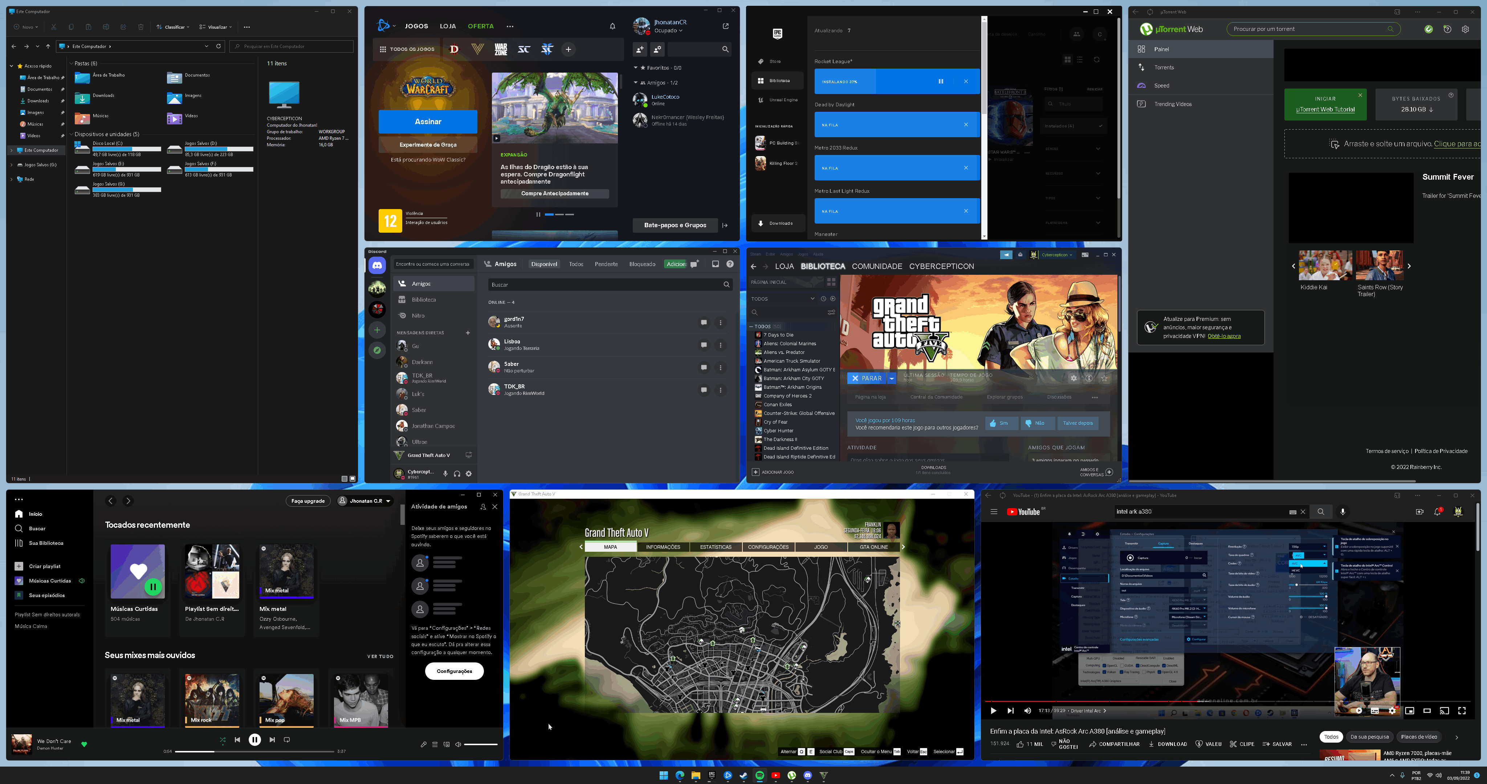
Task: Mute the YouTube video volume
Action: pos(1027,711)
